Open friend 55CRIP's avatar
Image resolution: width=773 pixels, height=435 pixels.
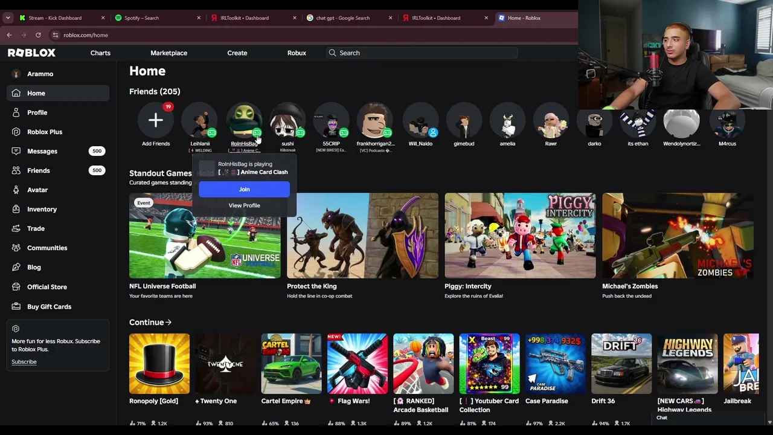coord(331,120)
